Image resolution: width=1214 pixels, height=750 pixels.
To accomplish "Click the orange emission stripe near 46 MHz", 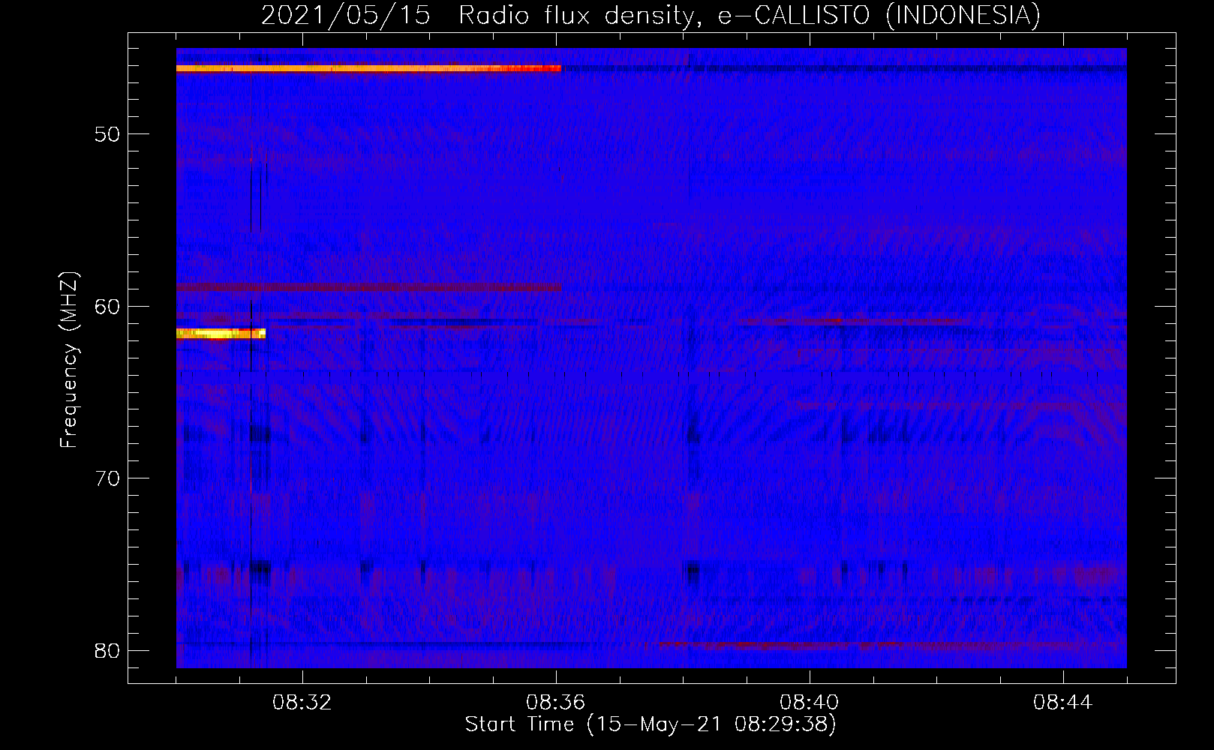I will [368, 68].
